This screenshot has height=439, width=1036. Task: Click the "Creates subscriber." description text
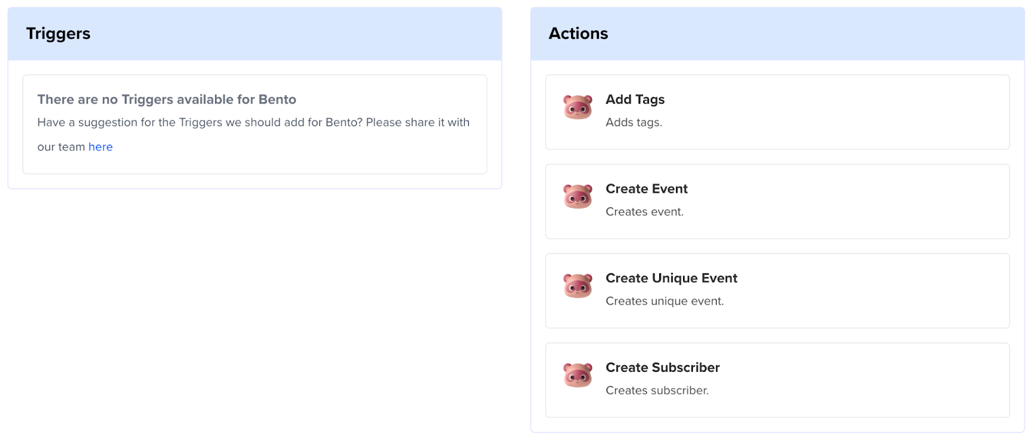657,390
